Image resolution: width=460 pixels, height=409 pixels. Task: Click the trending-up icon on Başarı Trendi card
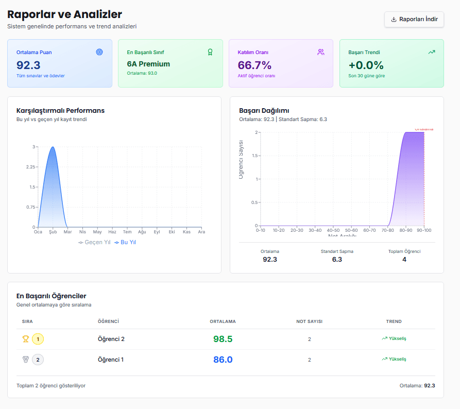click(431, 52)
